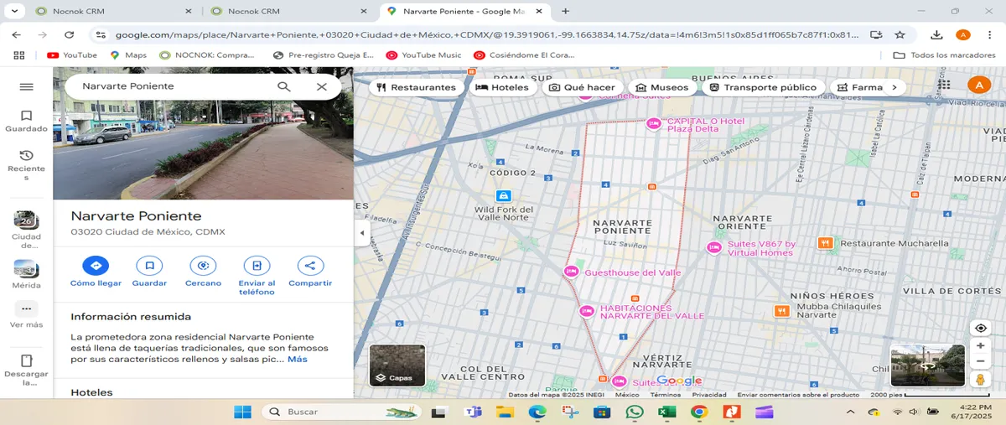This screenshot has height=425, width=1006.
Task: Toggle the Capas layers thumbnail
Action: coord(397,365)
